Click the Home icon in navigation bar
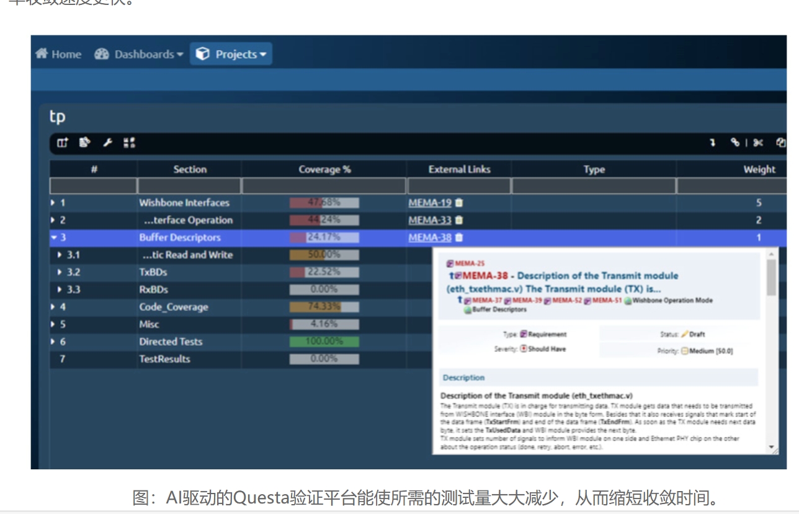This screenshot has width=799, height=514. 42,54
